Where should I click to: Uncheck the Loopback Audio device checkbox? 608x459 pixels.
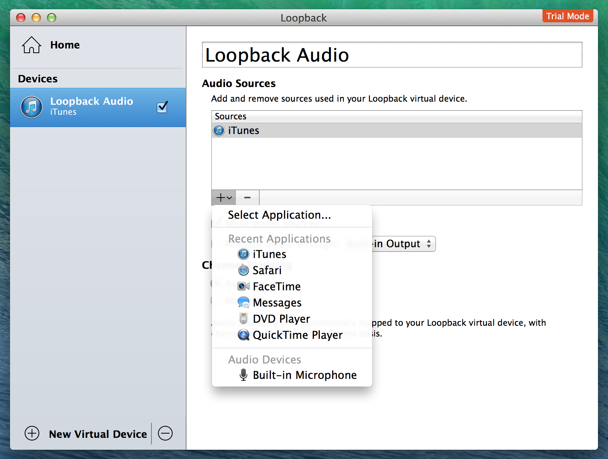pos(163,107)
